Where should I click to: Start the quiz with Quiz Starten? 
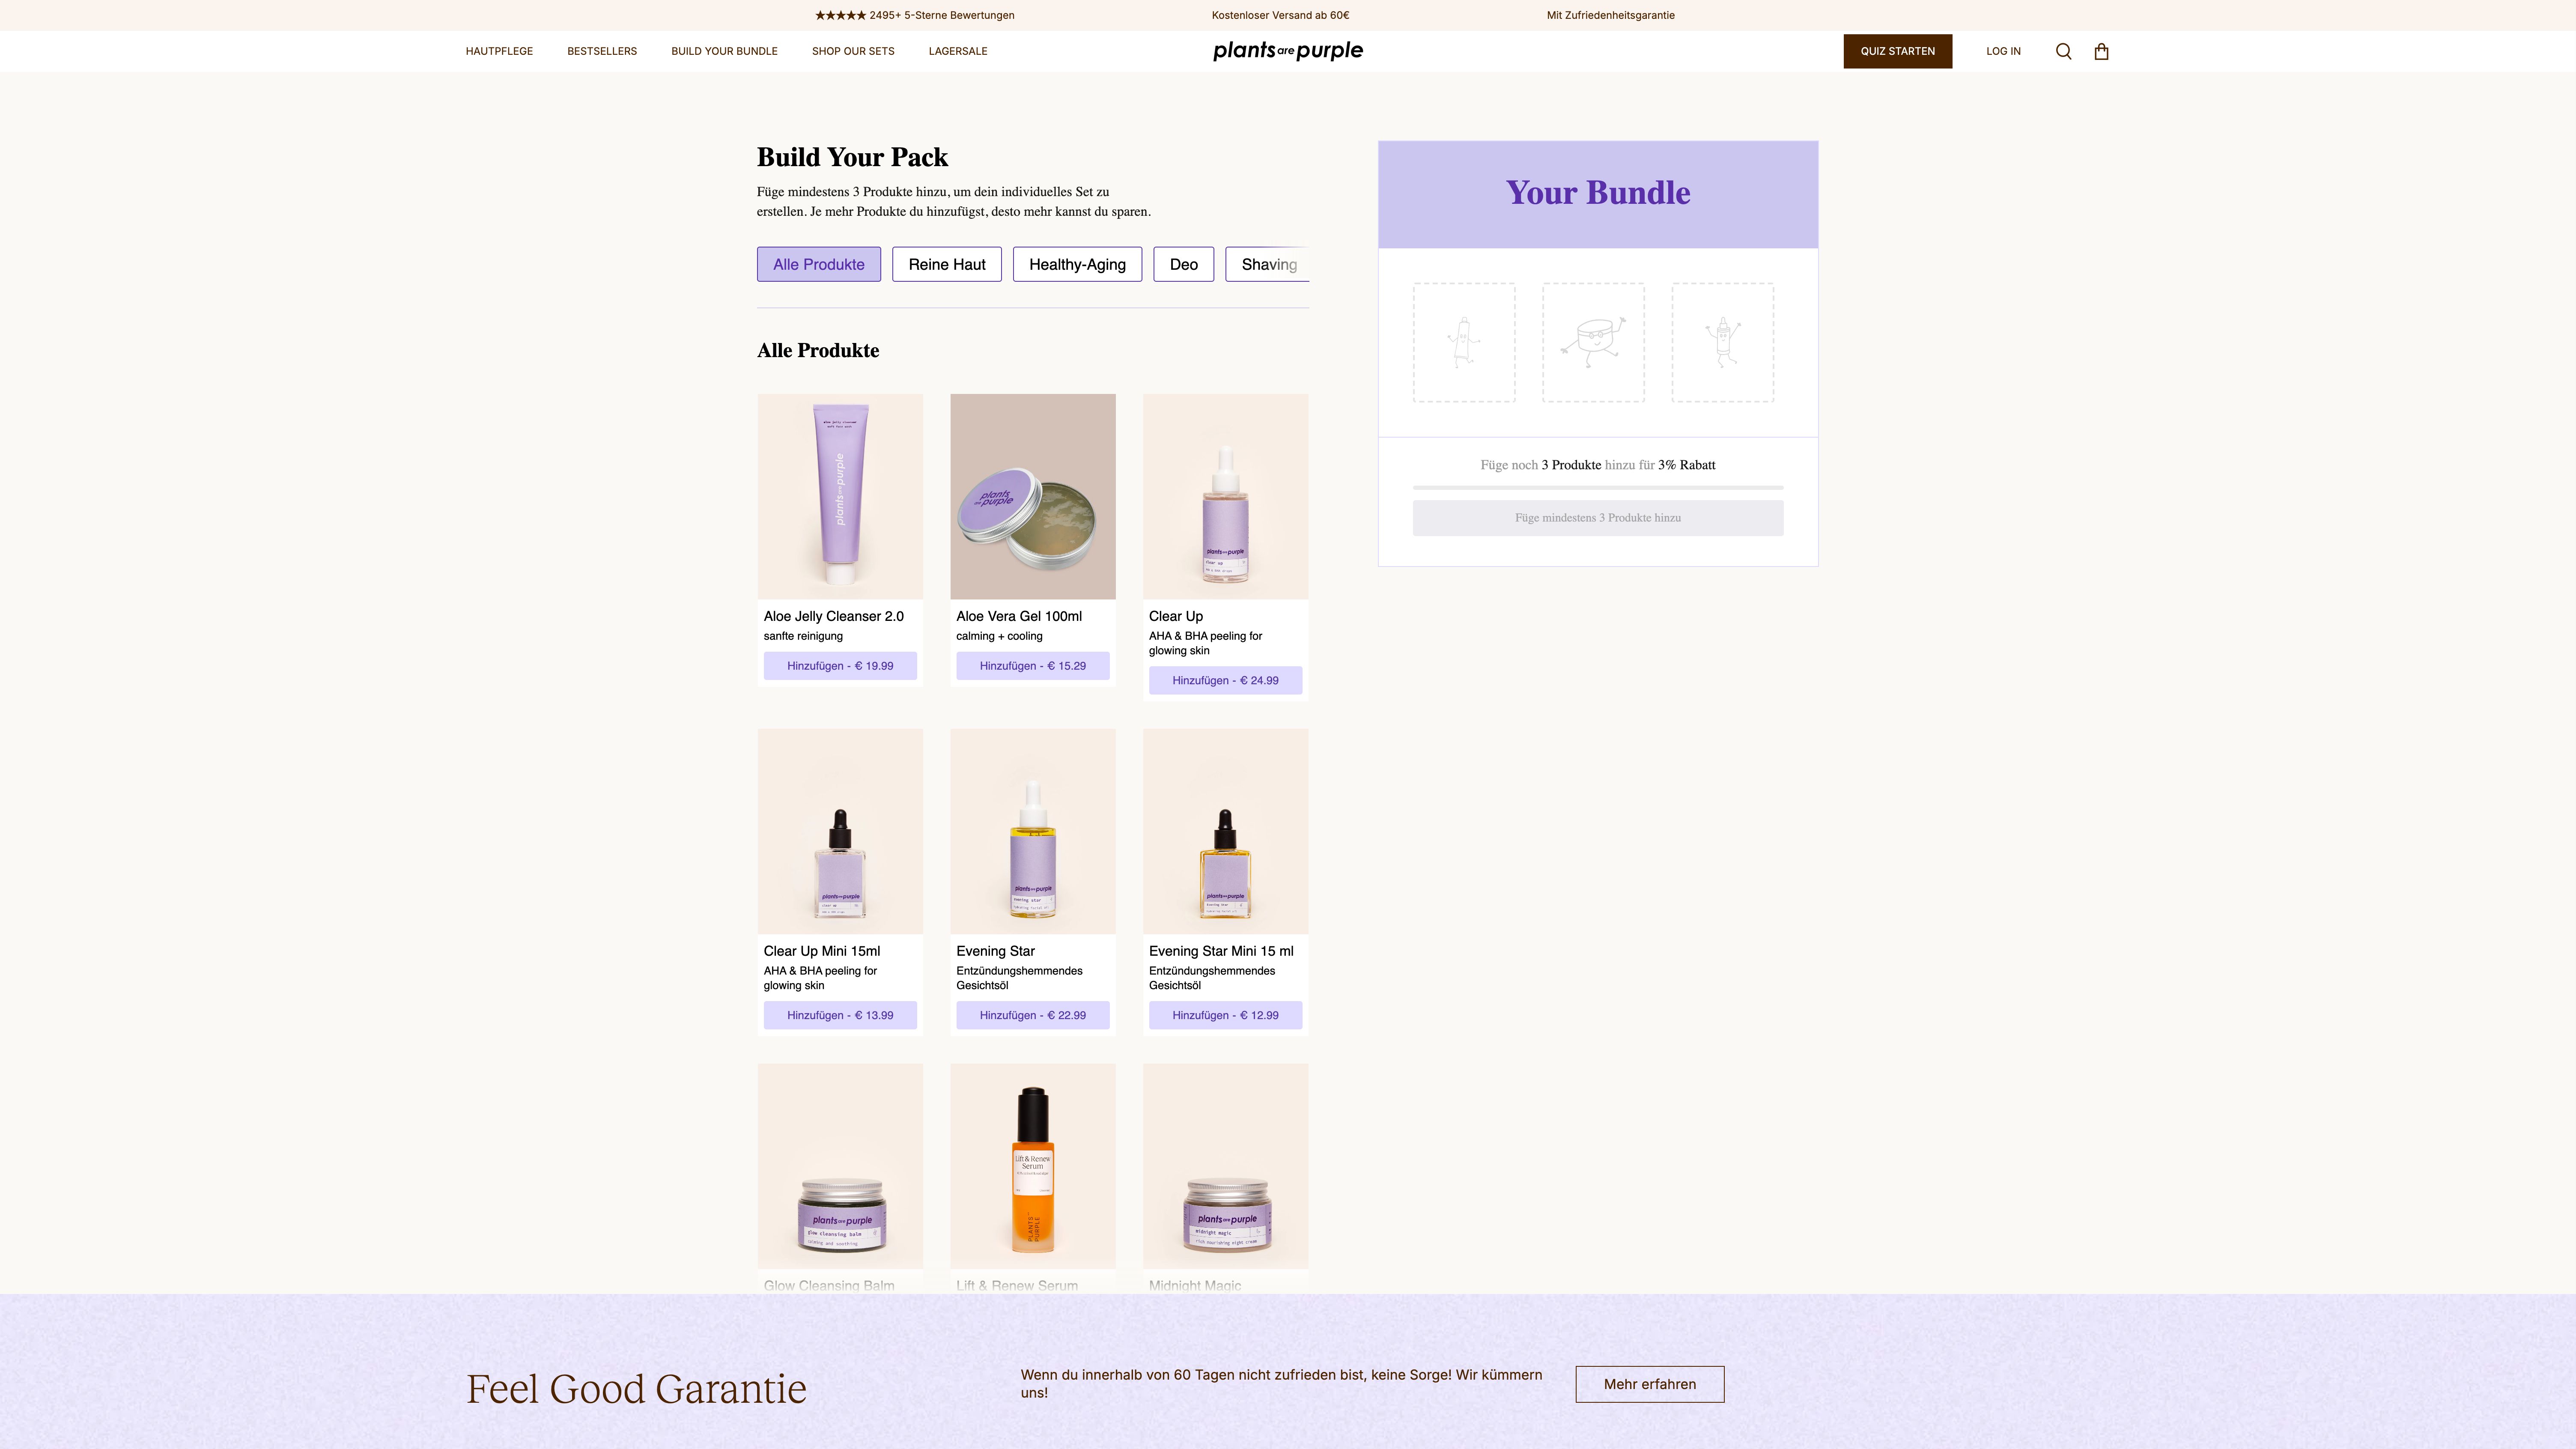[x=1898, y=51]
